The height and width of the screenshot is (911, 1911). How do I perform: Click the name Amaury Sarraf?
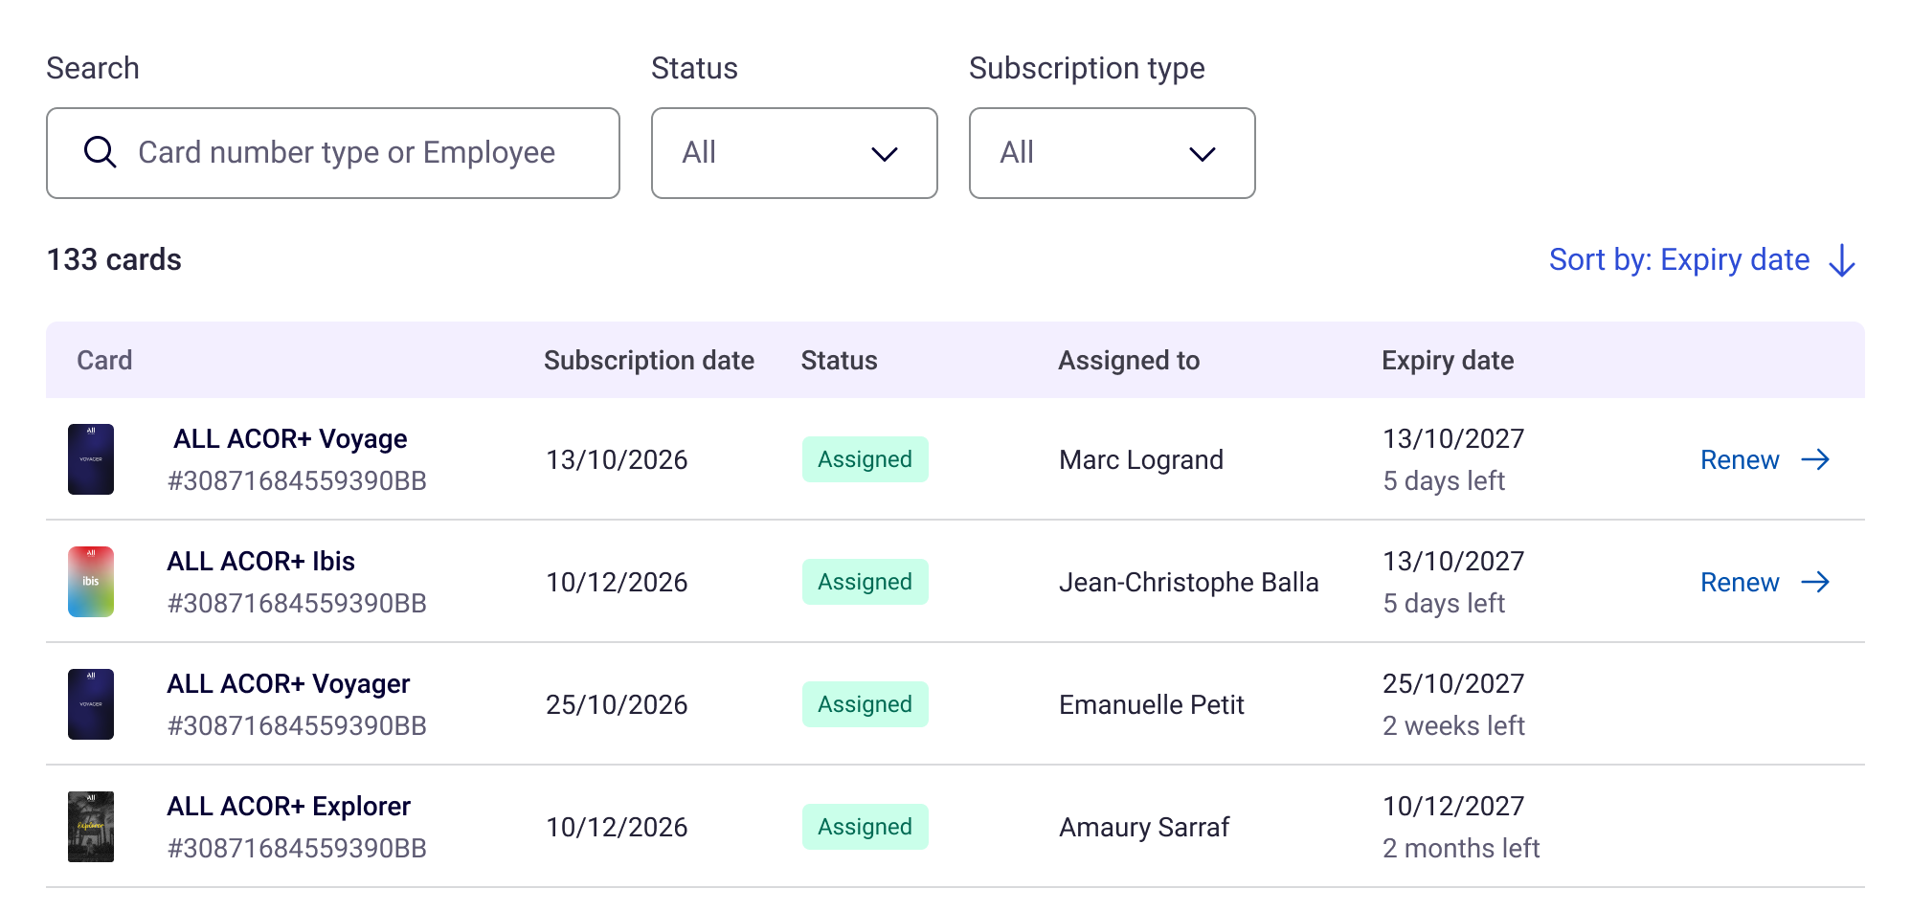click(x=1144, y=828)
